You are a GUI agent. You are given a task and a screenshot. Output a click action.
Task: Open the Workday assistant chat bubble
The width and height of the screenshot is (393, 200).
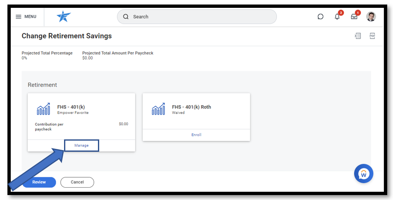click(x=364, y=174)
